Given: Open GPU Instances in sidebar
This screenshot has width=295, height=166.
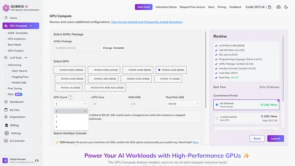Looking at the screenshot, I should tap(16, 39).
